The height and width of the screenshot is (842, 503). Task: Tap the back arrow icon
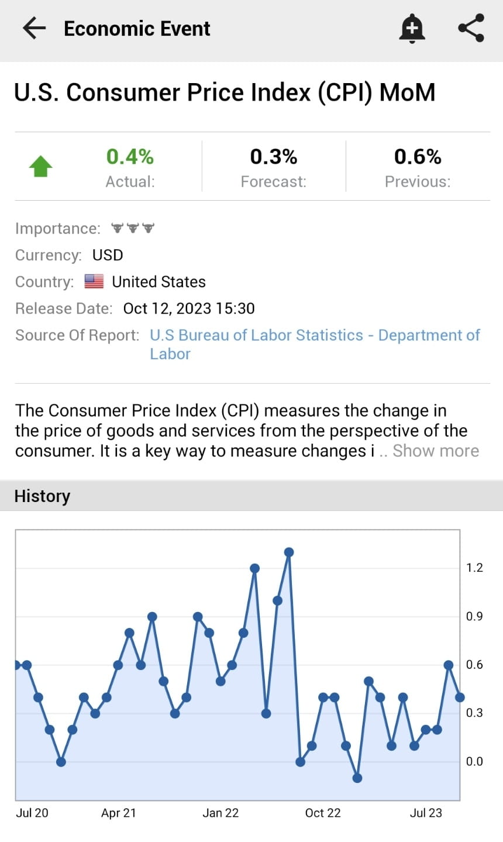point(34,28)
